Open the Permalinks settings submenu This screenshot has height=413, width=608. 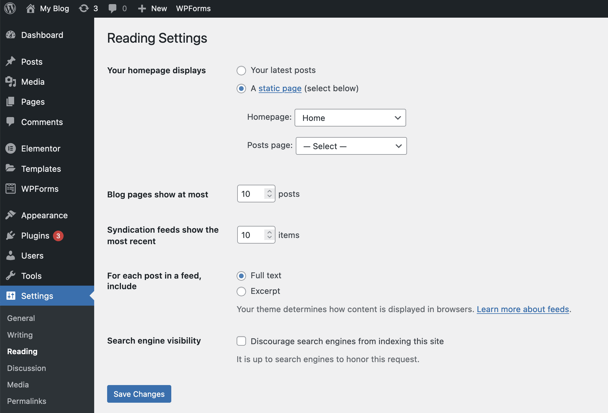(x=26, y=401)
